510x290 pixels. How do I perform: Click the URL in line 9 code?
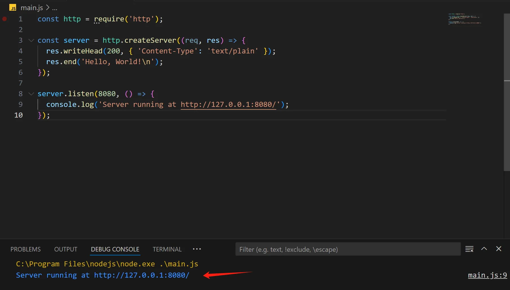coord(228,105)
